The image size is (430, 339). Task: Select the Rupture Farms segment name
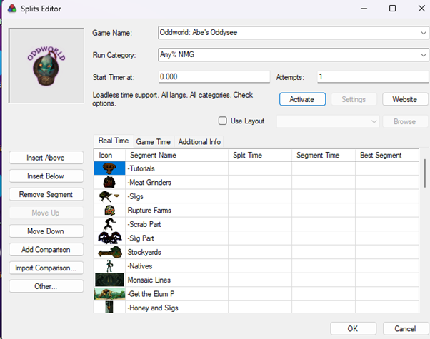coord(149,211)
